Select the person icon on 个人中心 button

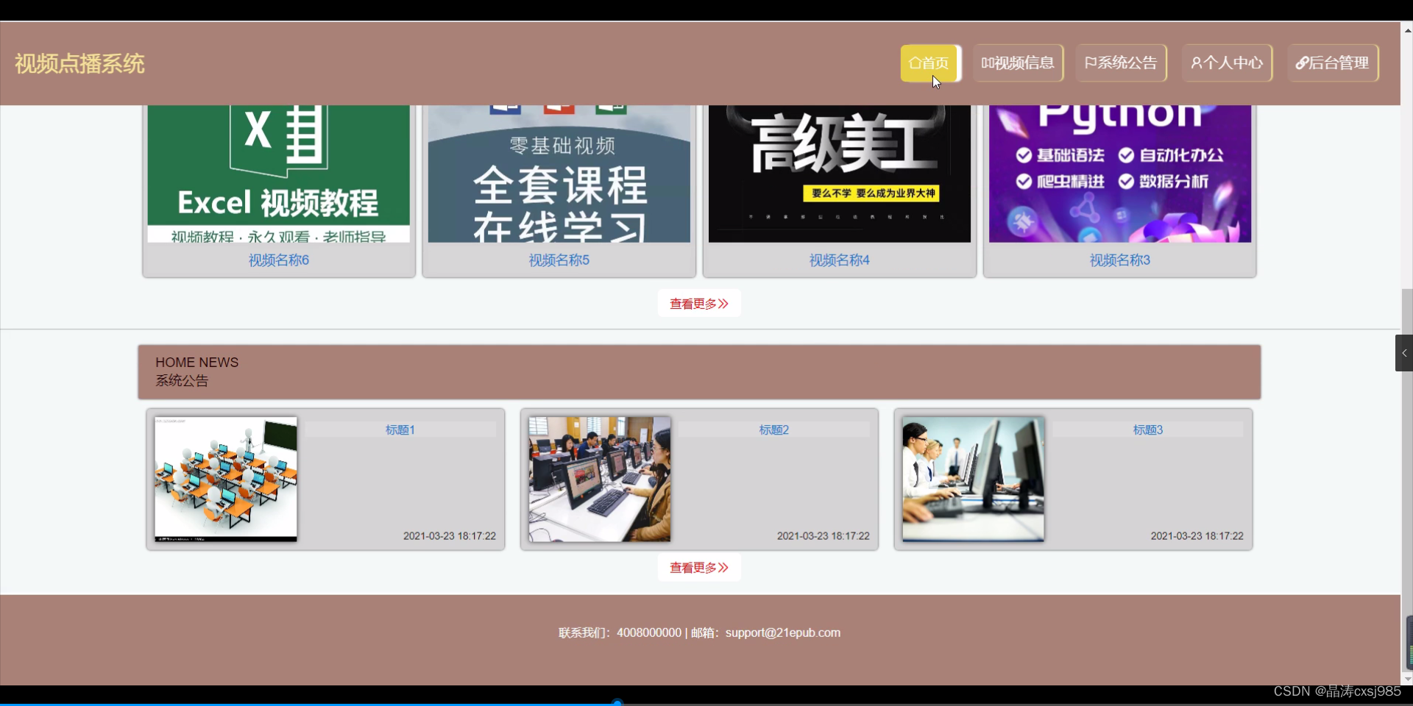[x=1197, y=63]
